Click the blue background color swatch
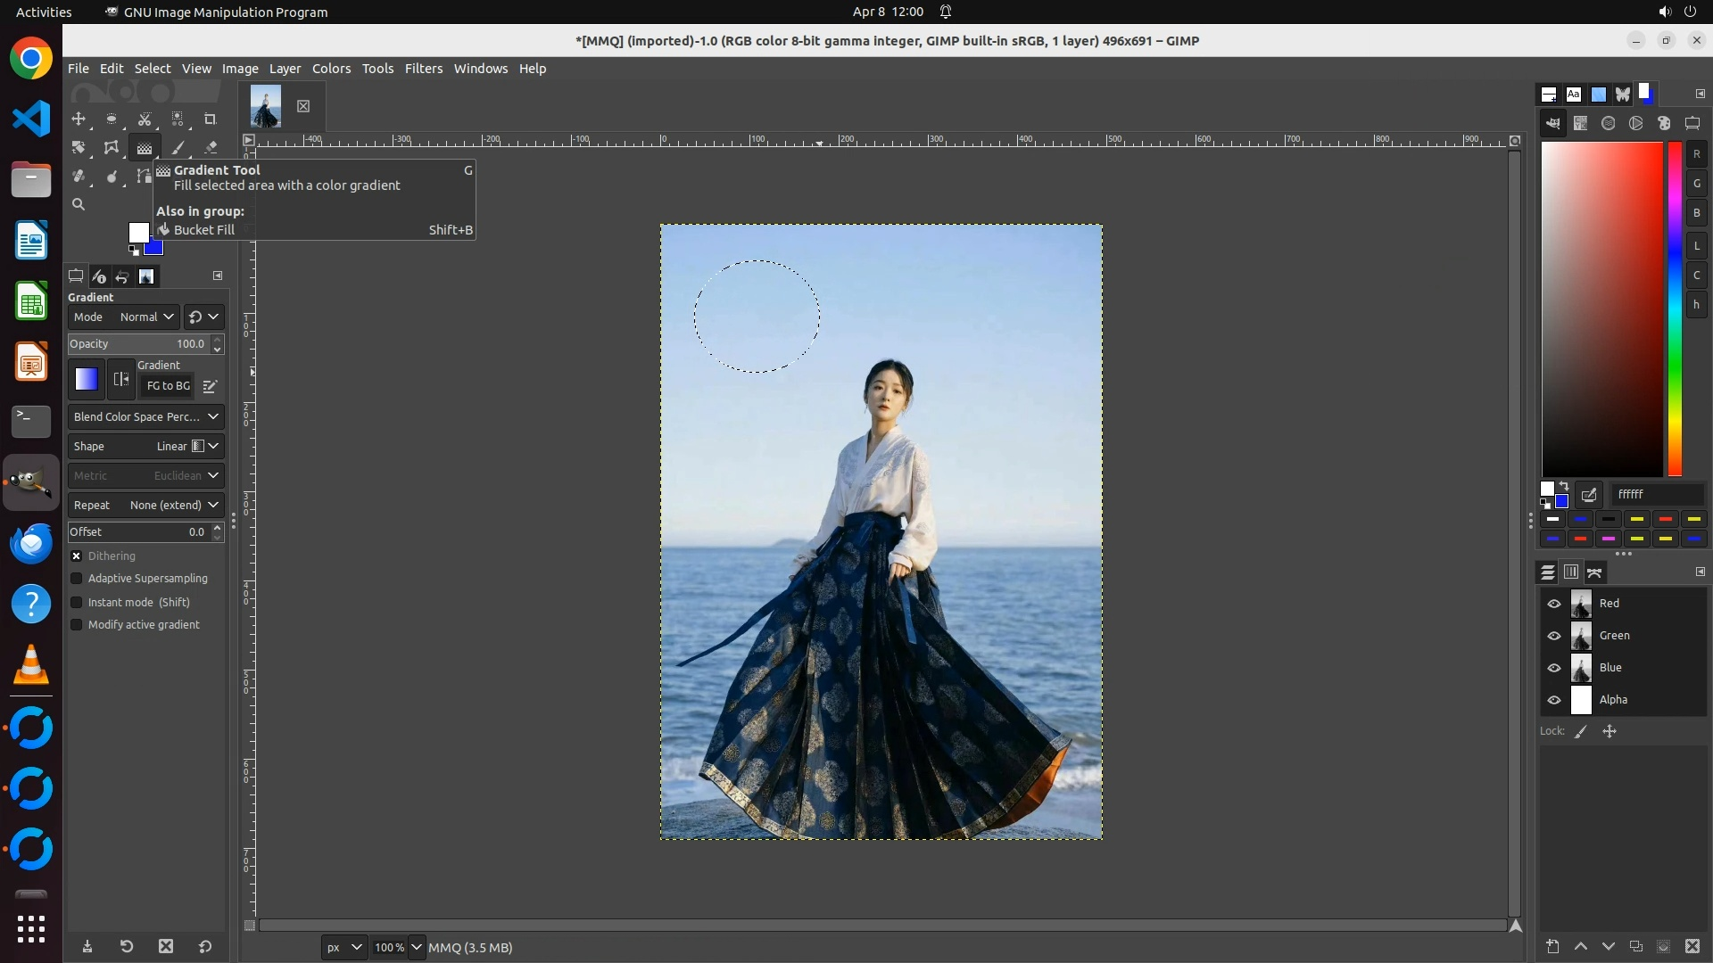The height and width of the screenshot is (963, 1713). click(156, 250)
